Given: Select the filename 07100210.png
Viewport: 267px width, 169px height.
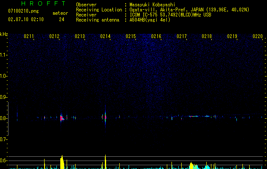Looking at the screenshot, I should click(23, 11).
